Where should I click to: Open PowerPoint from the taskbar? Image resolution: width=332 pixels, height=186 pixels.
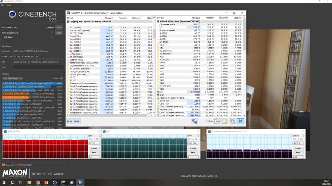(x=46, y=183)
